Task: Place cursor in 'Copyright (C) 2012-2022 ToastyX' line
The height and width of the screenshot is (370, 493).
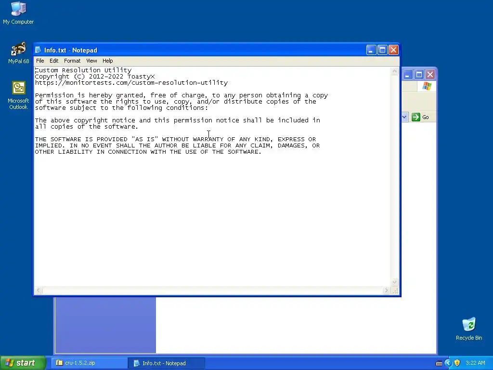Action: pos(95,77)
